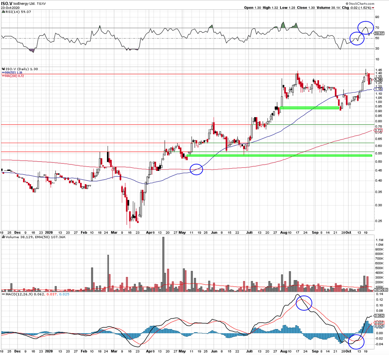This screenshot has height=355, width=389.
Task: Click the Chg -0.02 (-1.52%) value
Action: (x=357, y=8)
